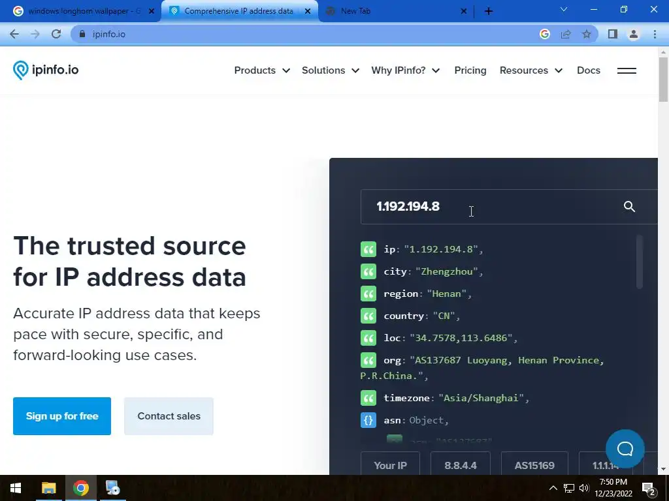Screen dimensions: 669x501
Task: Open the Pricing page
Action: pos(470,70)
